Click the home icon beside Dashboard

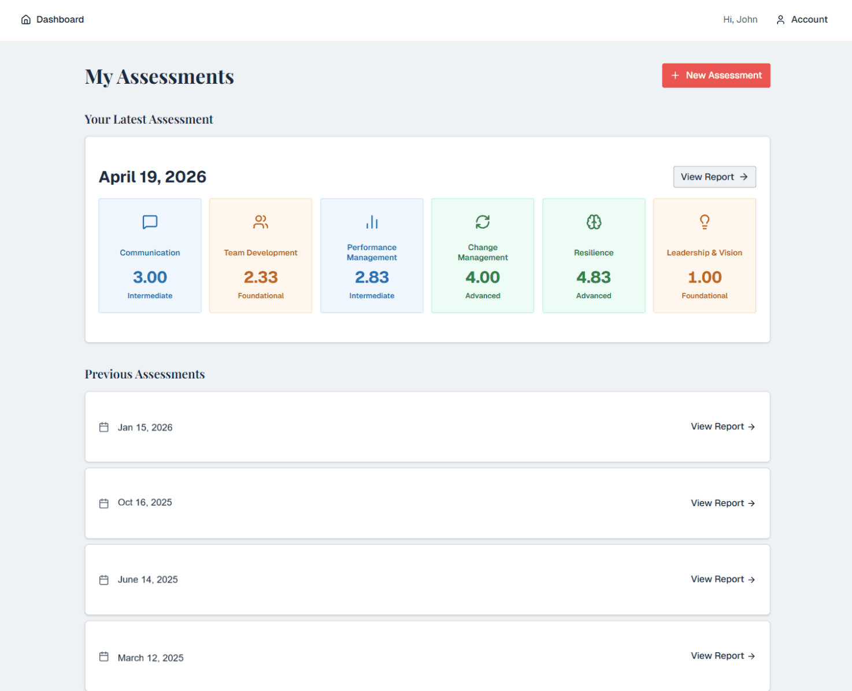coord(25,19)
